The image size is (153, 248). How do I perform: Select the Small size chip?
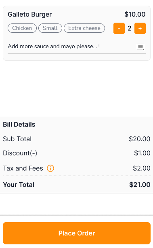[50, 28]
